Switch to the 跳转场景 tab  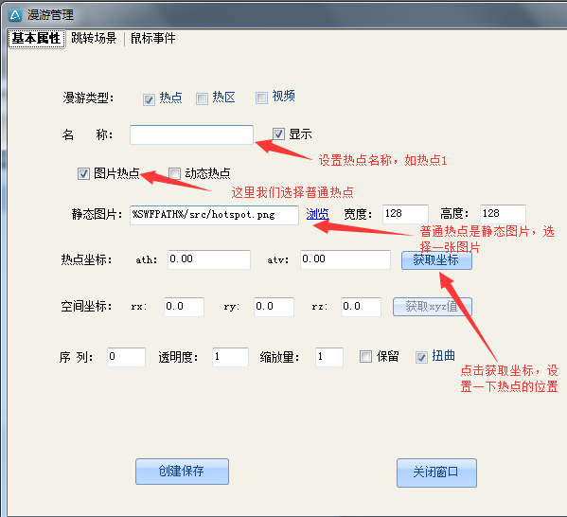(x=94, y=39)
